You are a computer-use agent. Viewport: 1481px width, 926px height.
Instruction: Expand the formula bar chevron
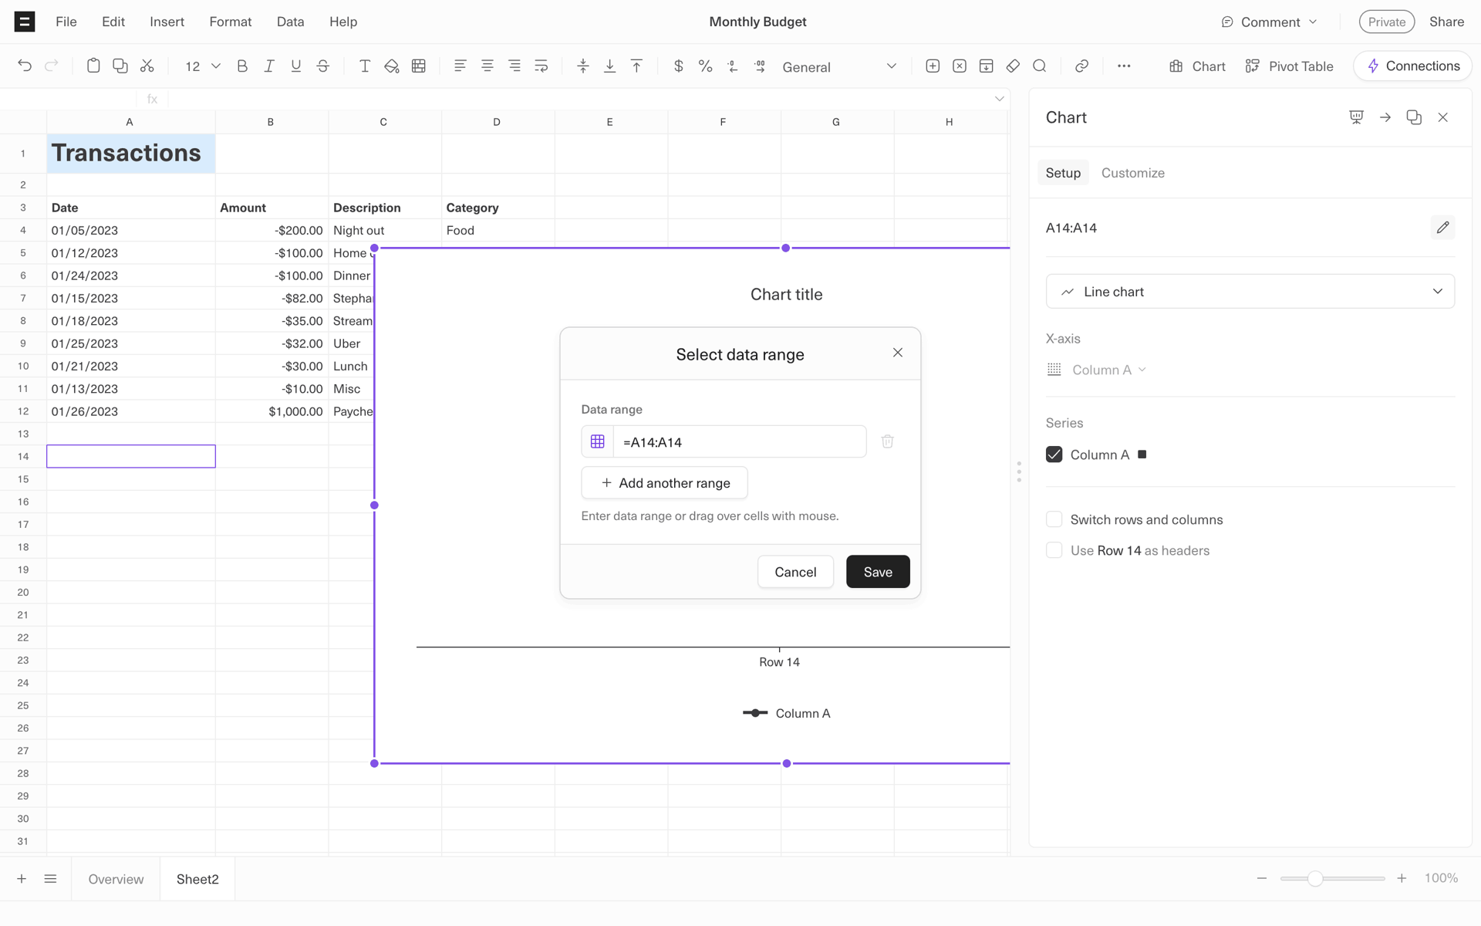tap(1000, 99)
